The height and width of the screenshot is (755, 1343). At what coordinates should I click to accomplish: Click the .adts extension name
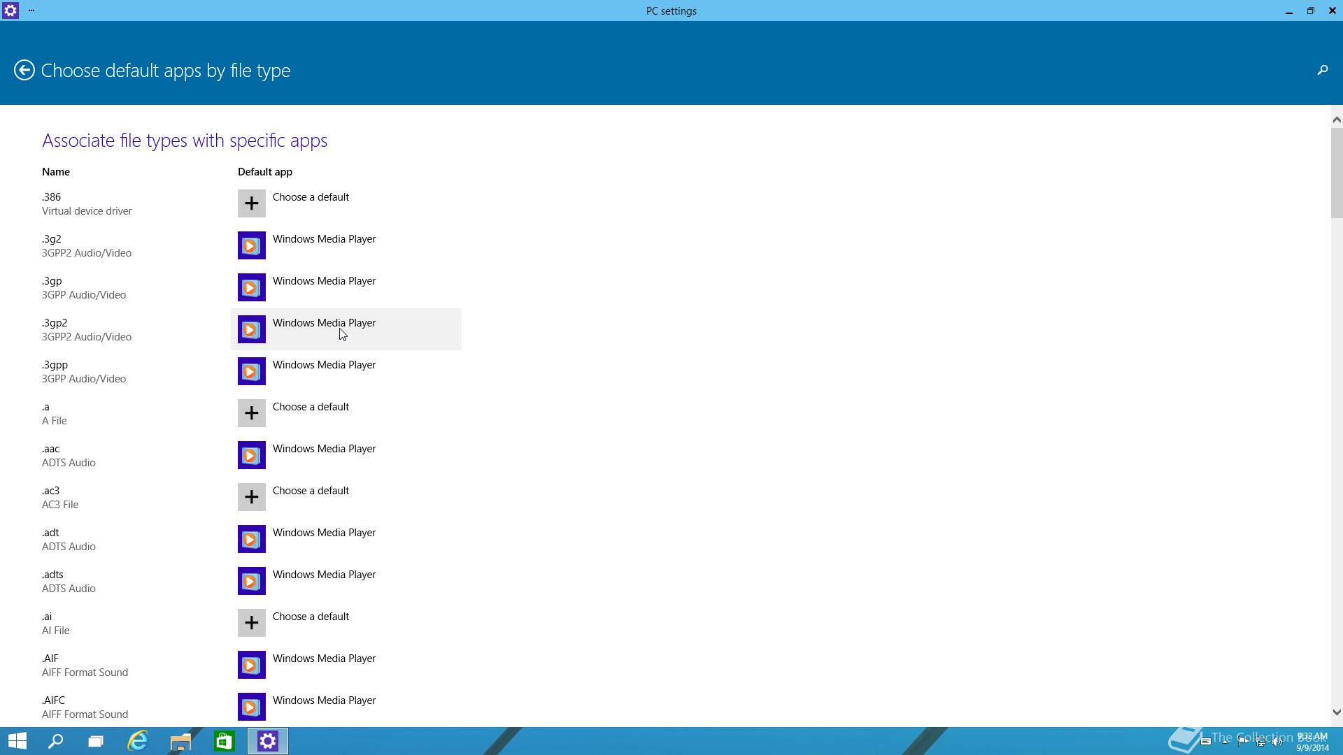(52, 575)
